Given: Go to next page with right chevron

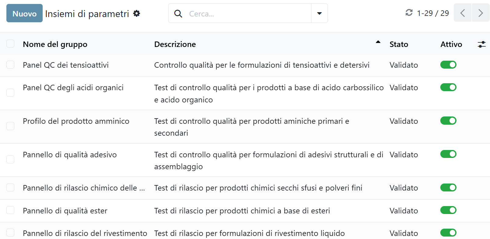Looking at the screenshot, I should 481,13.
